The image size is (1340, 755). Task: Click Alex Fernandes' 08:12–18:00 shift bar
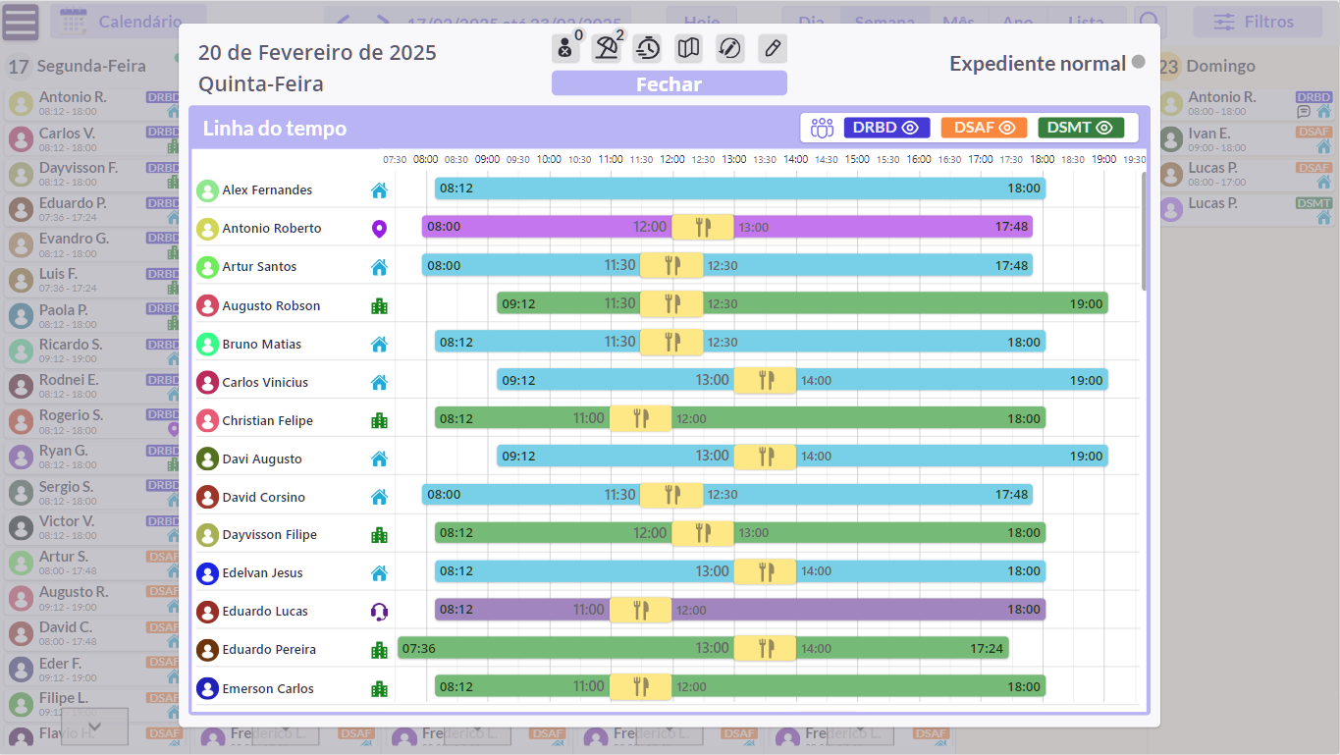pos(740,189)
